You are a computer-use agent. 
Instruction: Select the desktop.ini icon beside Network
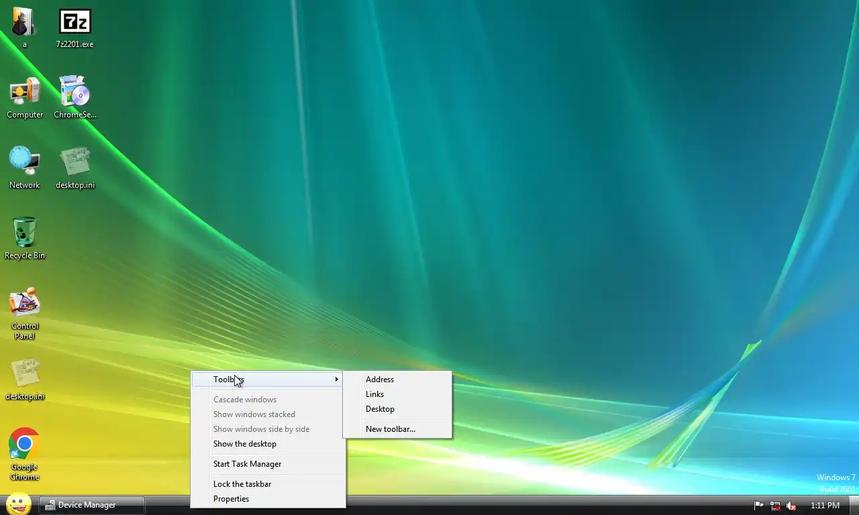pyautogui.click(x=74, y=168)
